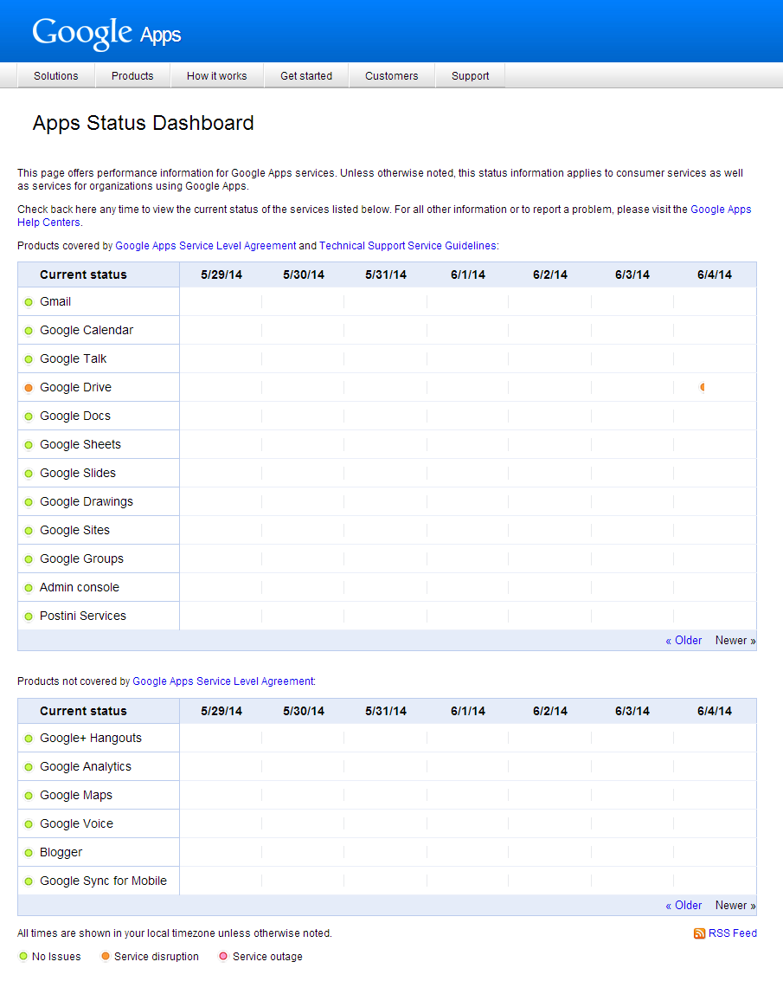Click the Gmail service name
The height and width of the screenshot is (1007, 783).
[55, 302]
